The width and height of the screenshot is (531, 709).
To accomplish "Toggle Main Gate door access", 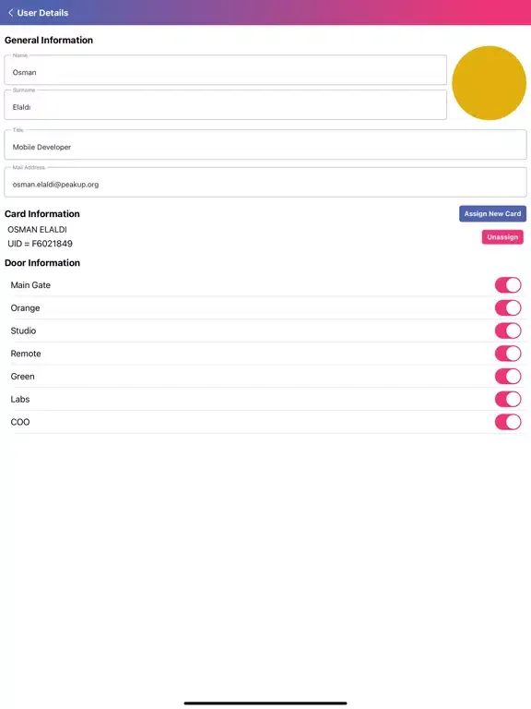I will 508,285.
